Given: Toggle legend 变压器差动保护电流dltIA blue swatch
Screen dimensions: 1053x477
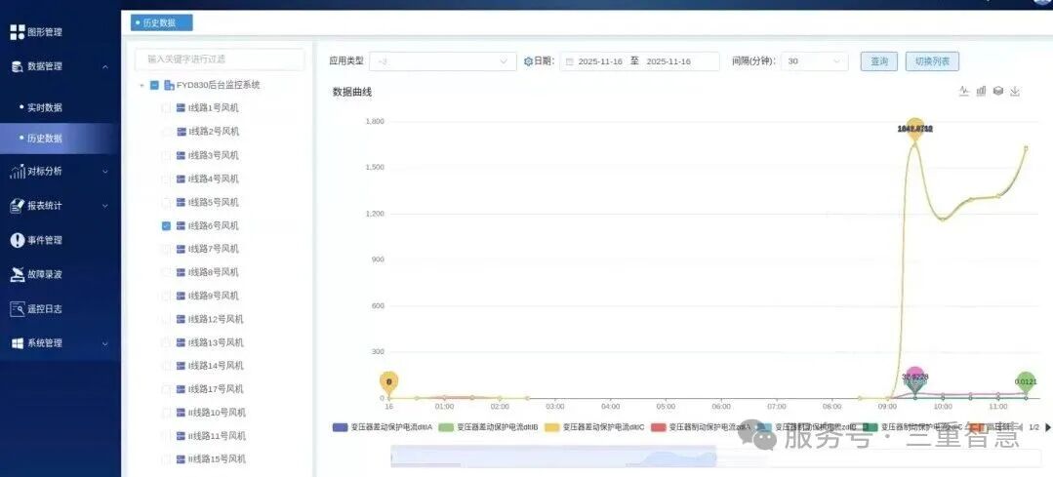Looking at the screenshot, I should [341, 426].
